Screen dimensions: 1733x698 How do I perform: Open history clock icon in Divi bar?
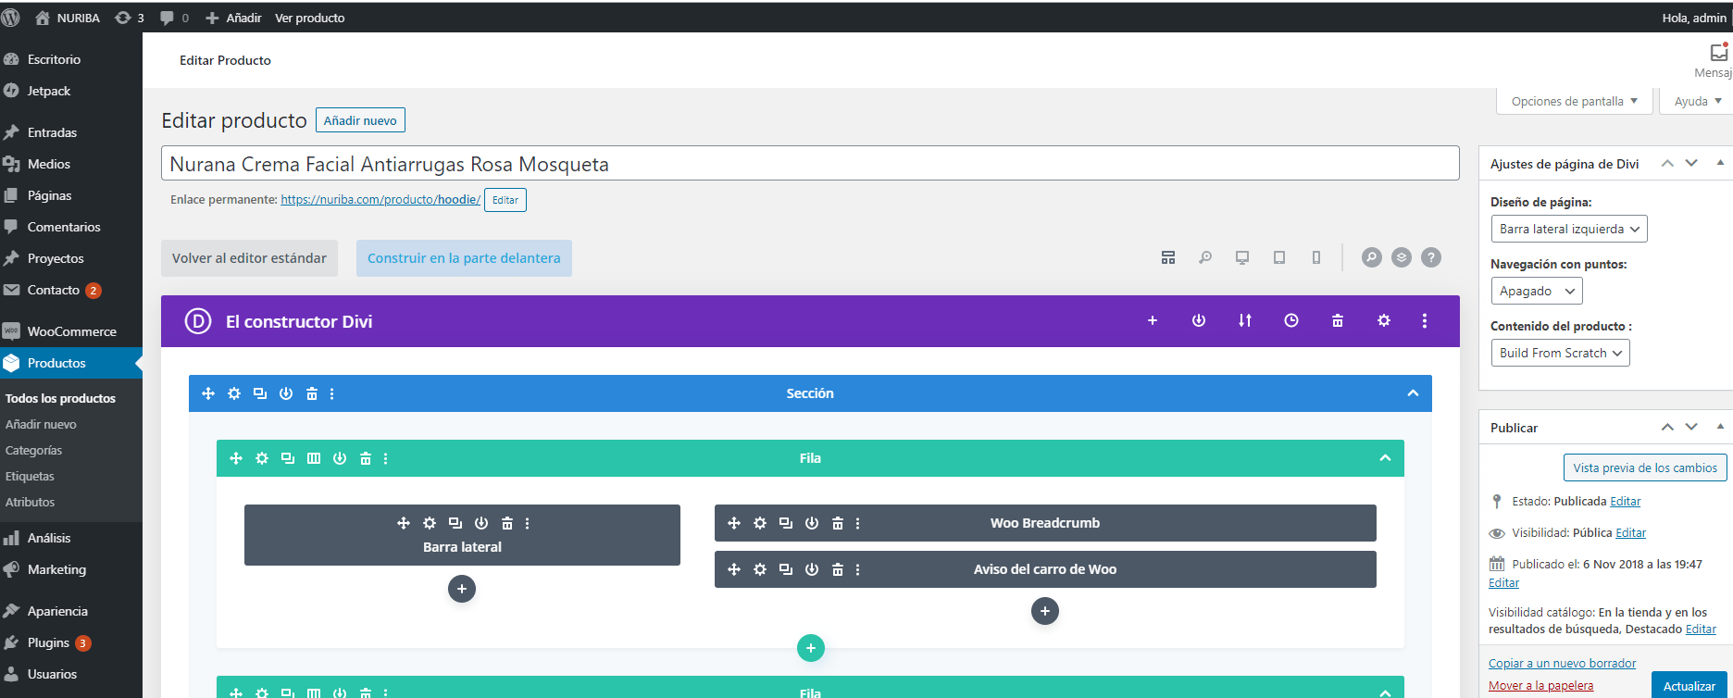tap(1291, 320)
